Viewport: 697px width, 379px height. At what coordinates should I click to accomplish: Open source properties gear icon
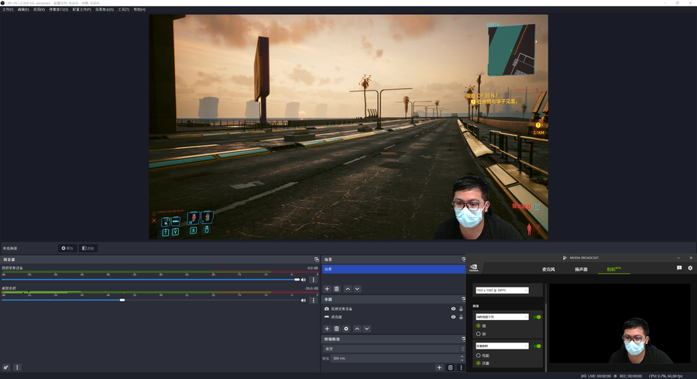point(346,329)
